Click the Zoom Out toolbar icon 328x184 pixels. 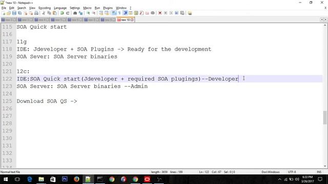(94, 13)
